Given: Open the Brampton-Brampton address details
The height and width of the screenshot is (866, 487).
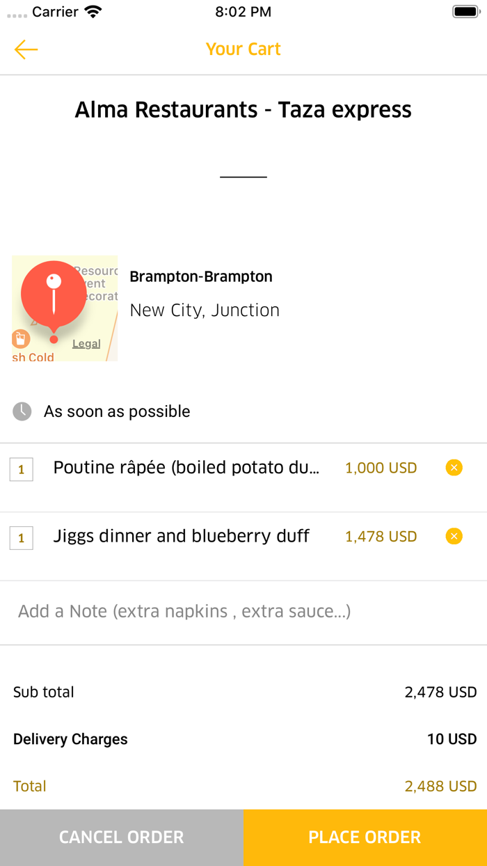Looking at the screenshot, I should [x=200, y=276].
